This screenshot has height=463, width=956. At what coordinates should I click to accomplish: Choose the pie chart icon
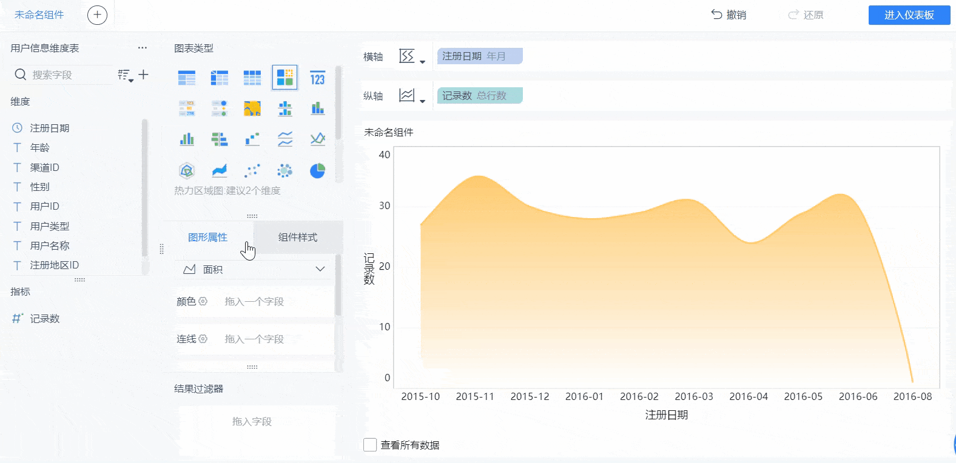point(317,170)
